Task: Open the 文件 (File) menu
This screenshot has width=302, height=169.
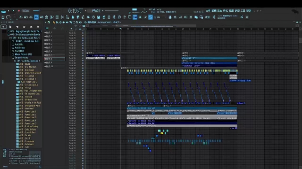Action: coord(208,11)
